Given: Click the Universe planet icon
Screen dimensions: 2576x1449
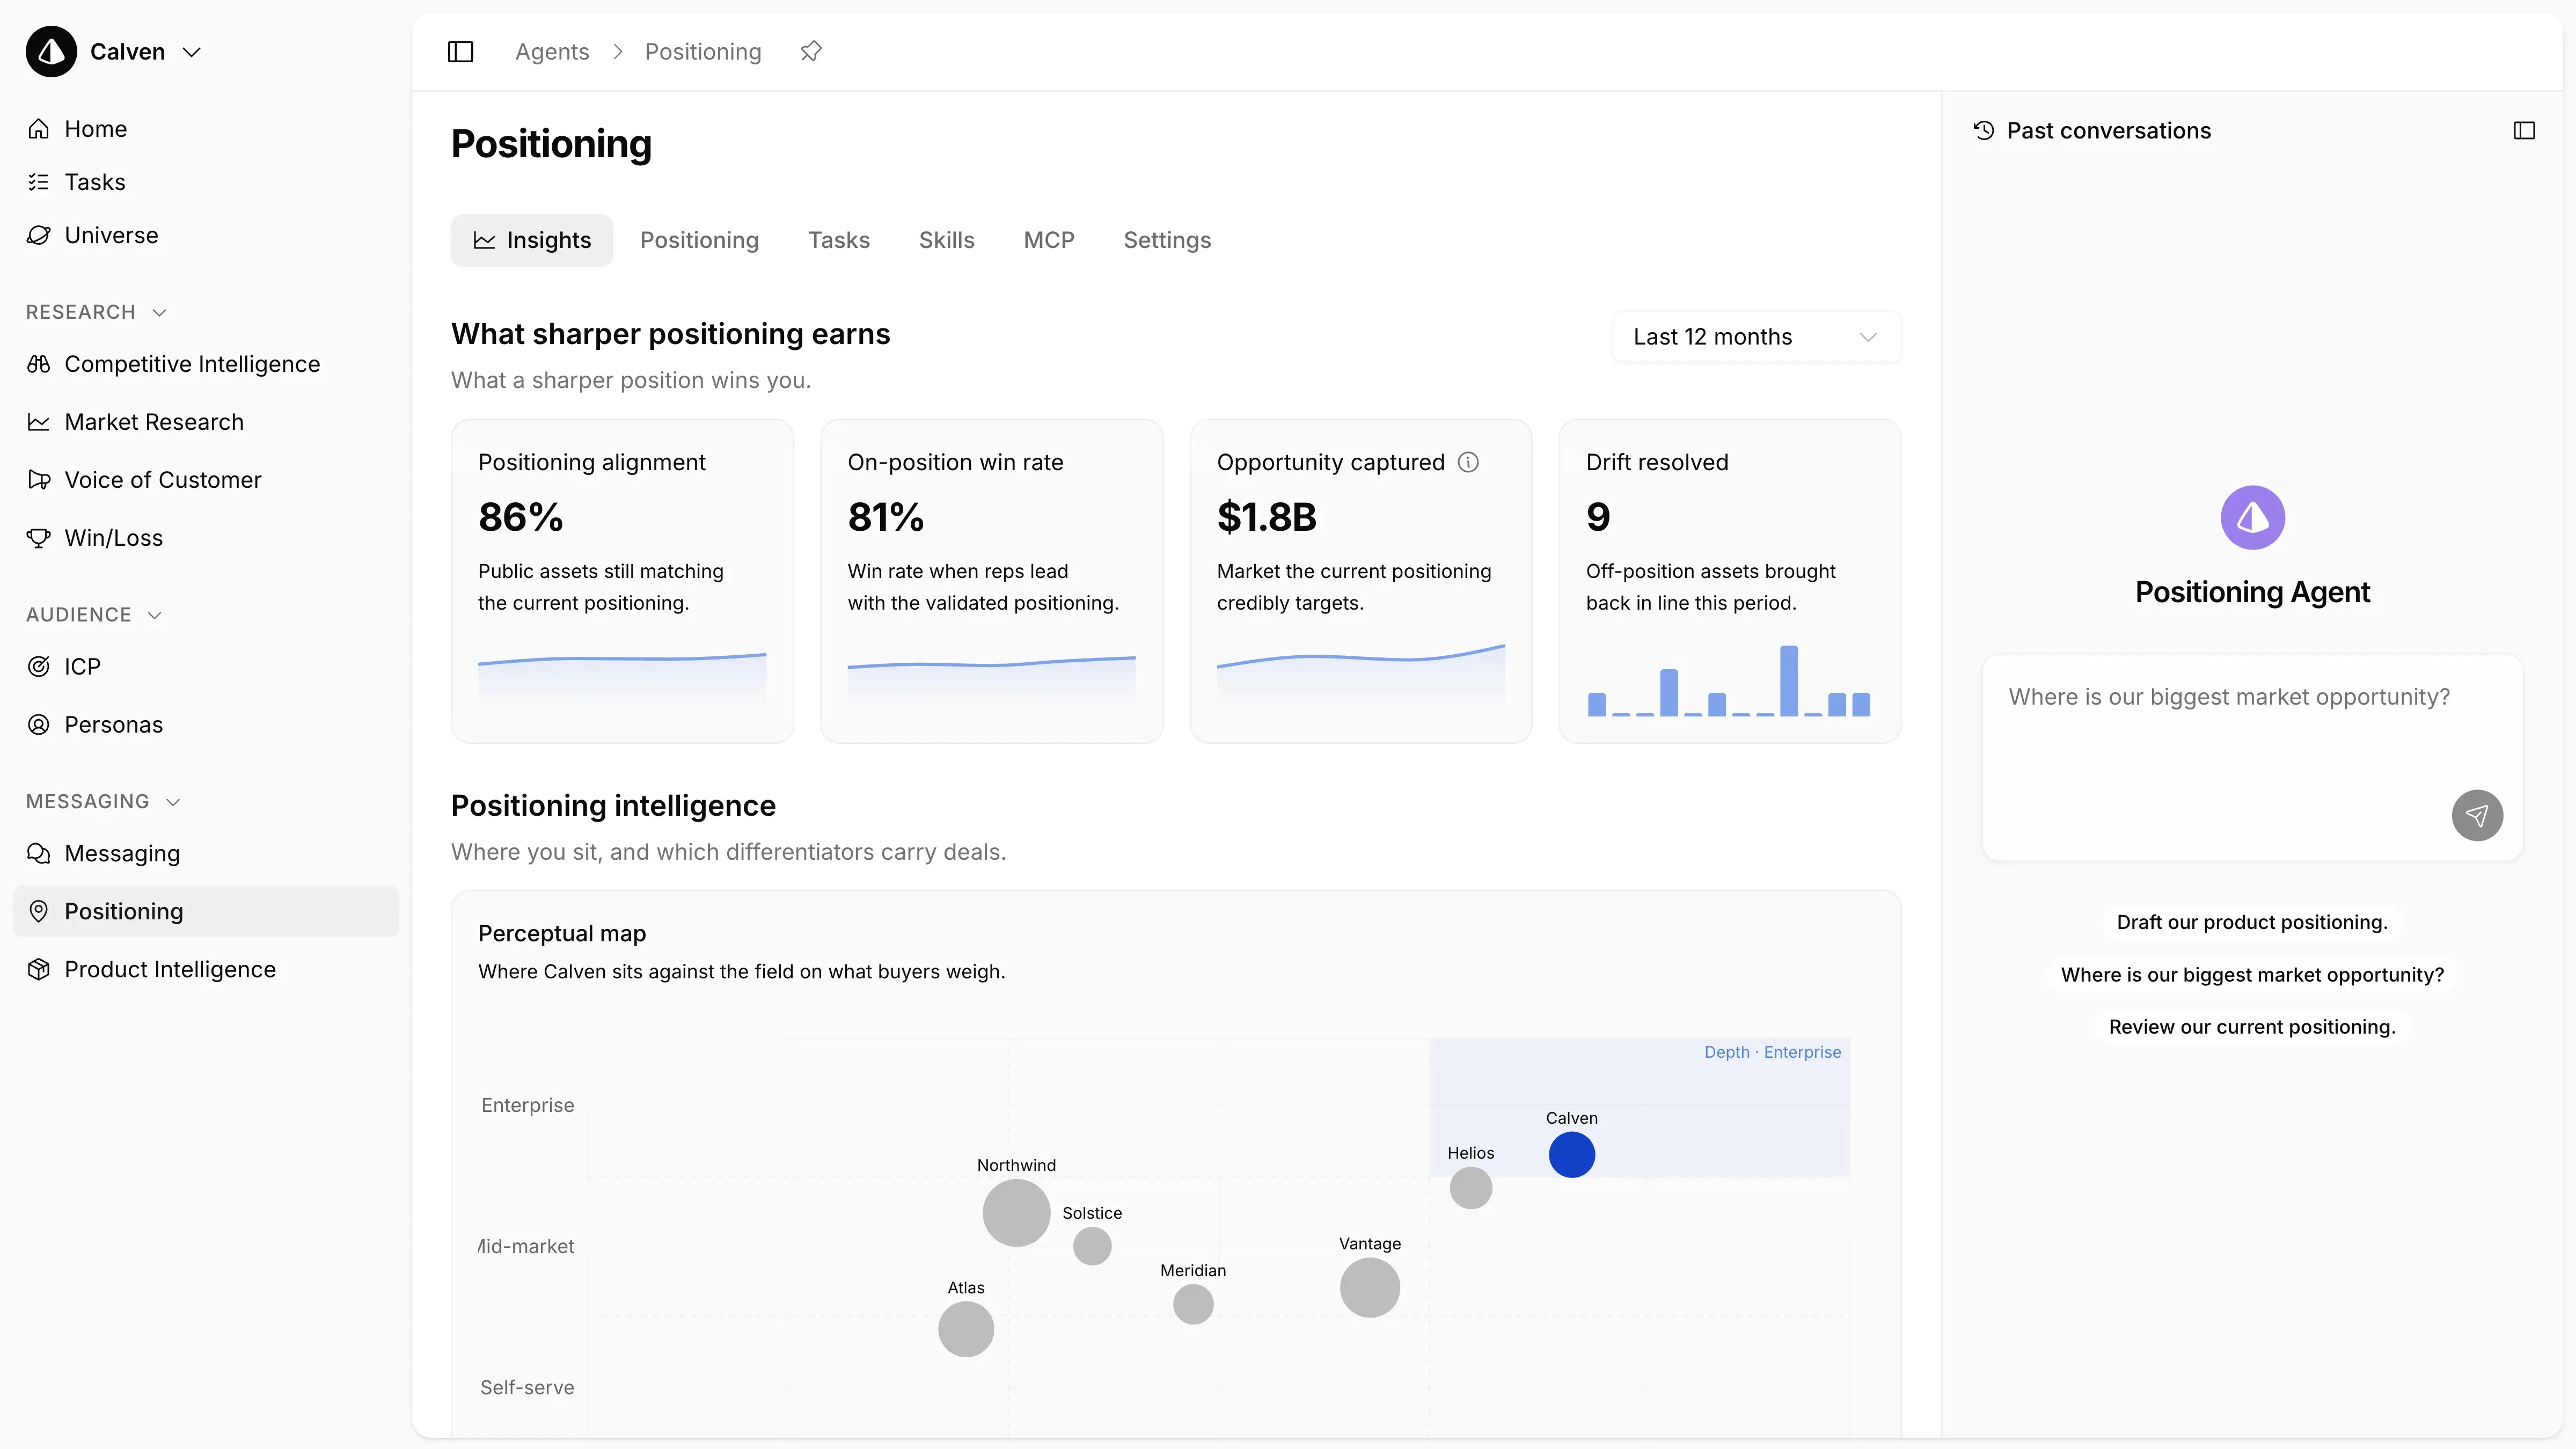Looking at the screenshot, I should [39, 235].
